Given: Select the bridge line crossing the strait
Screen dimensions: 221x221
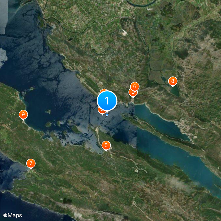Looking at the screenshot, I should point(102,122).
